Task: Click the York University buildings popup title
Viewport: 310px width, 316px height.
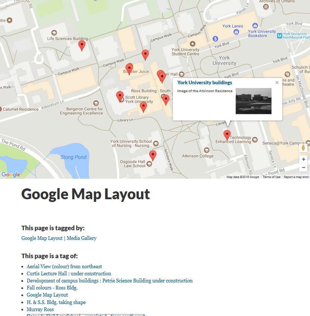Action: click(205, 82)
